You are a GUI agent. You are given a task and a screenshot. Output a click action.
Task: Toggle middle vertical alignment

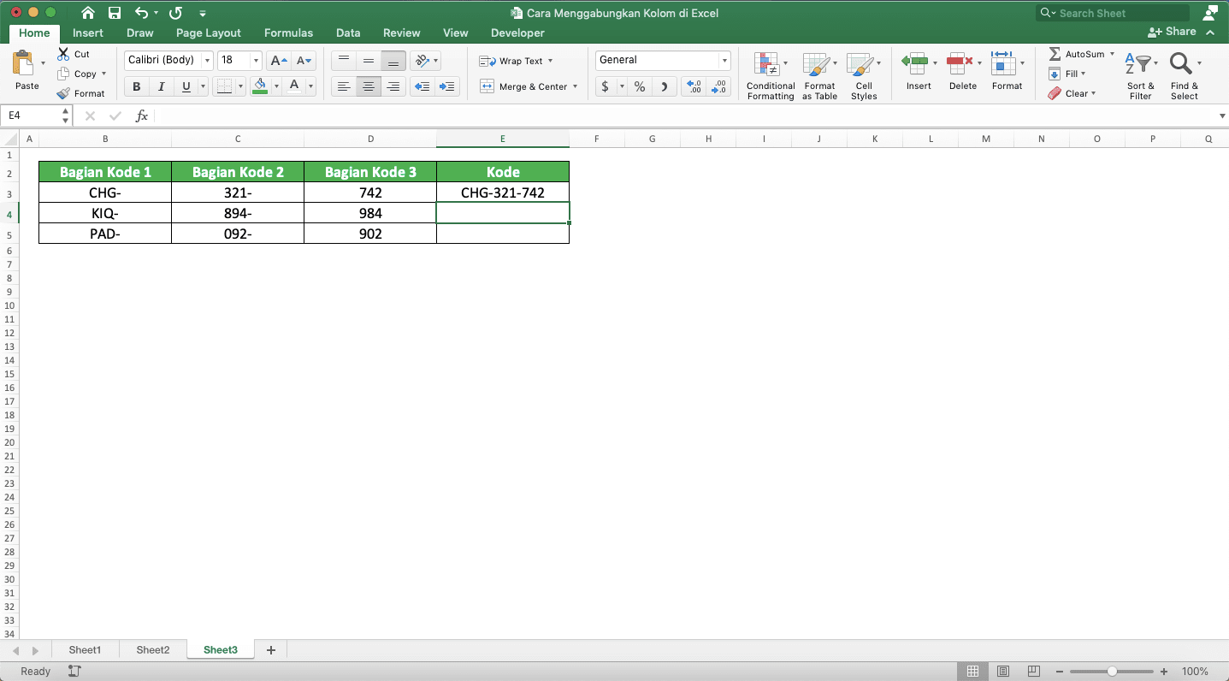(369, 60)
